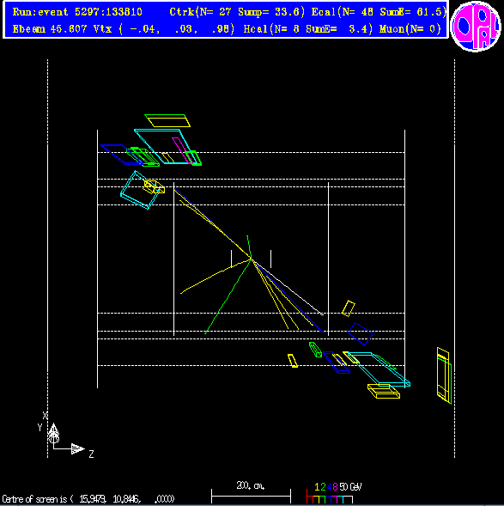Click the central event vertex point

pos(251,259)
